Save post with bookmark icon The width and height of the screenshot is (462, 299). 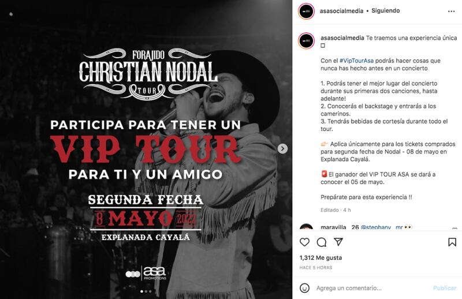pos(452,242)
